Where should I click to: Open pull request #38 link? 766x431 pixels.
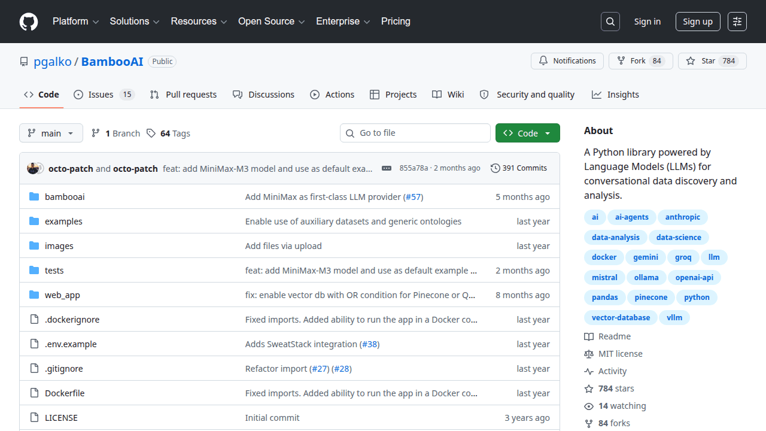click(370, 344)
